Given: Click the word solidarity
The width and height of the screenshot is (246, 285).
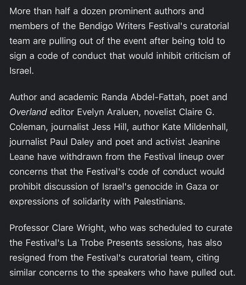Looking at the screenshot, I should click(91, 202).
